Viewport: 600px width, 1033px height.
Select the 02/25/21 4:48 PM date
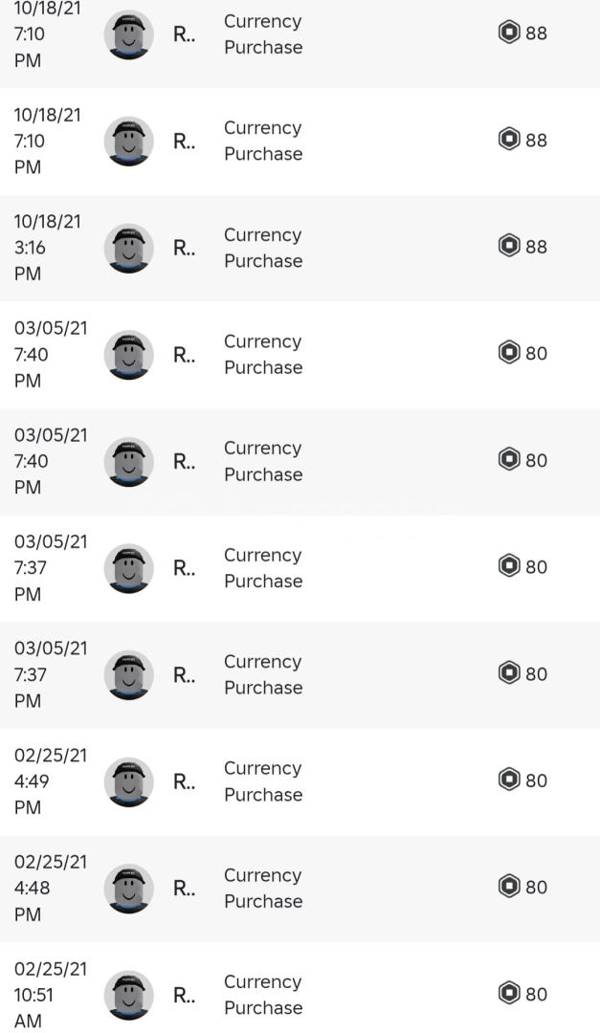click(50, 889)
